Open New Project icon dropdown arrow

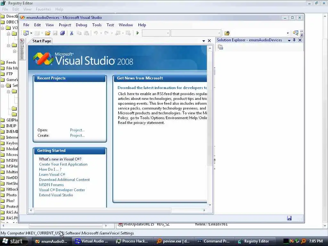[x=31, y=33]
